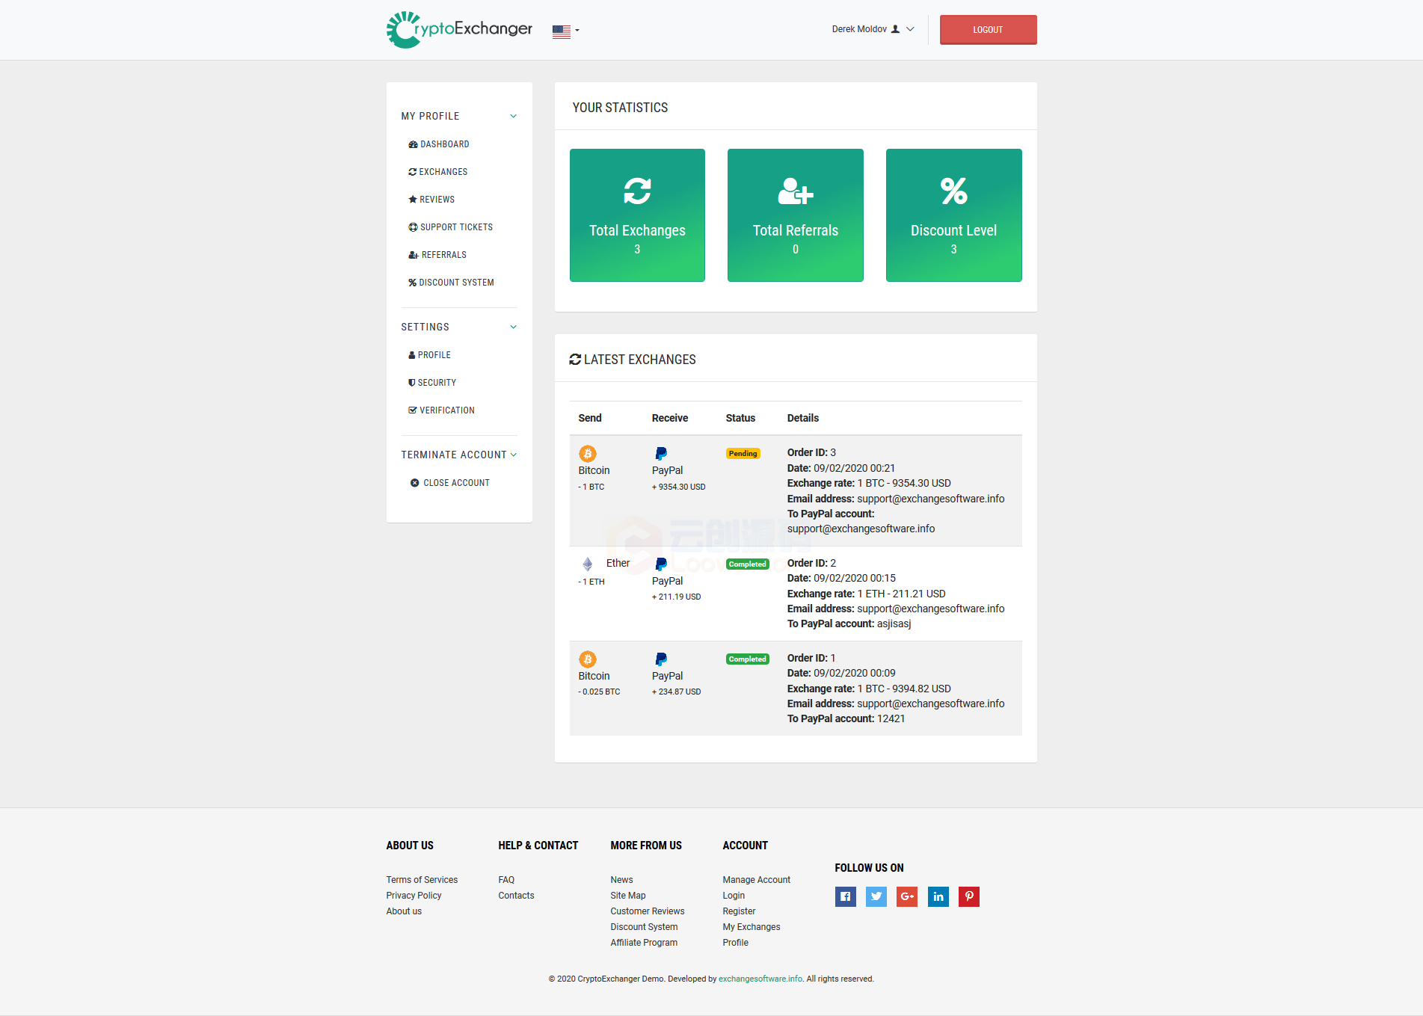The width and height of the screenshot is (1423, 1016).
Task: Click the Discount Level percent icon
Action: (953, 191)
